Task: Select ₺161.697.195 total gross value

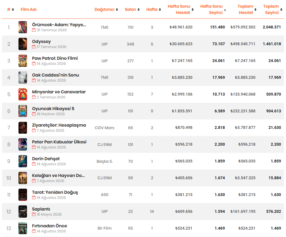Action: pyautogui.click(x=243, y=211)
